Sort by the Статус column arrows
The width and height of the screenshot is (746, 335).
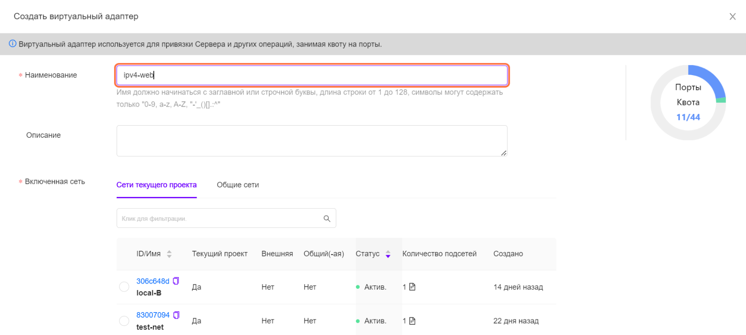coord(388,254)
